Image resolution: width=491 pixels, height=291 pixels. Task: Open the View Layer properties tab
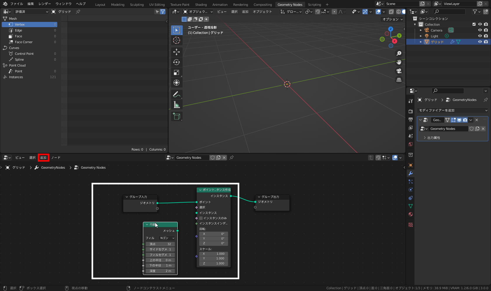pos(411,128)
